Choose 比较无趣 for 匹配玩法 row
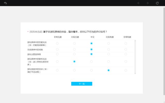The width and height of the screenshot is (165, 103). click(x=74, y=43)
